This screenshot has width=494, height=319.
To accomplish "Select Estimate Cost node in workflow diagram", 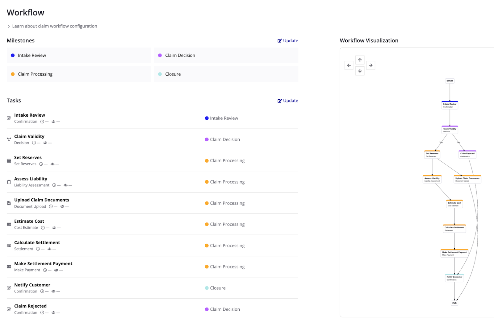I will (x=454, y=204).
